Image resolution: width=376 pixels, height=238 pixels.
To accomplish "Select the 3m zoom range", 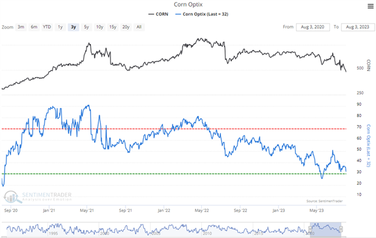I will tap(21, 27).
